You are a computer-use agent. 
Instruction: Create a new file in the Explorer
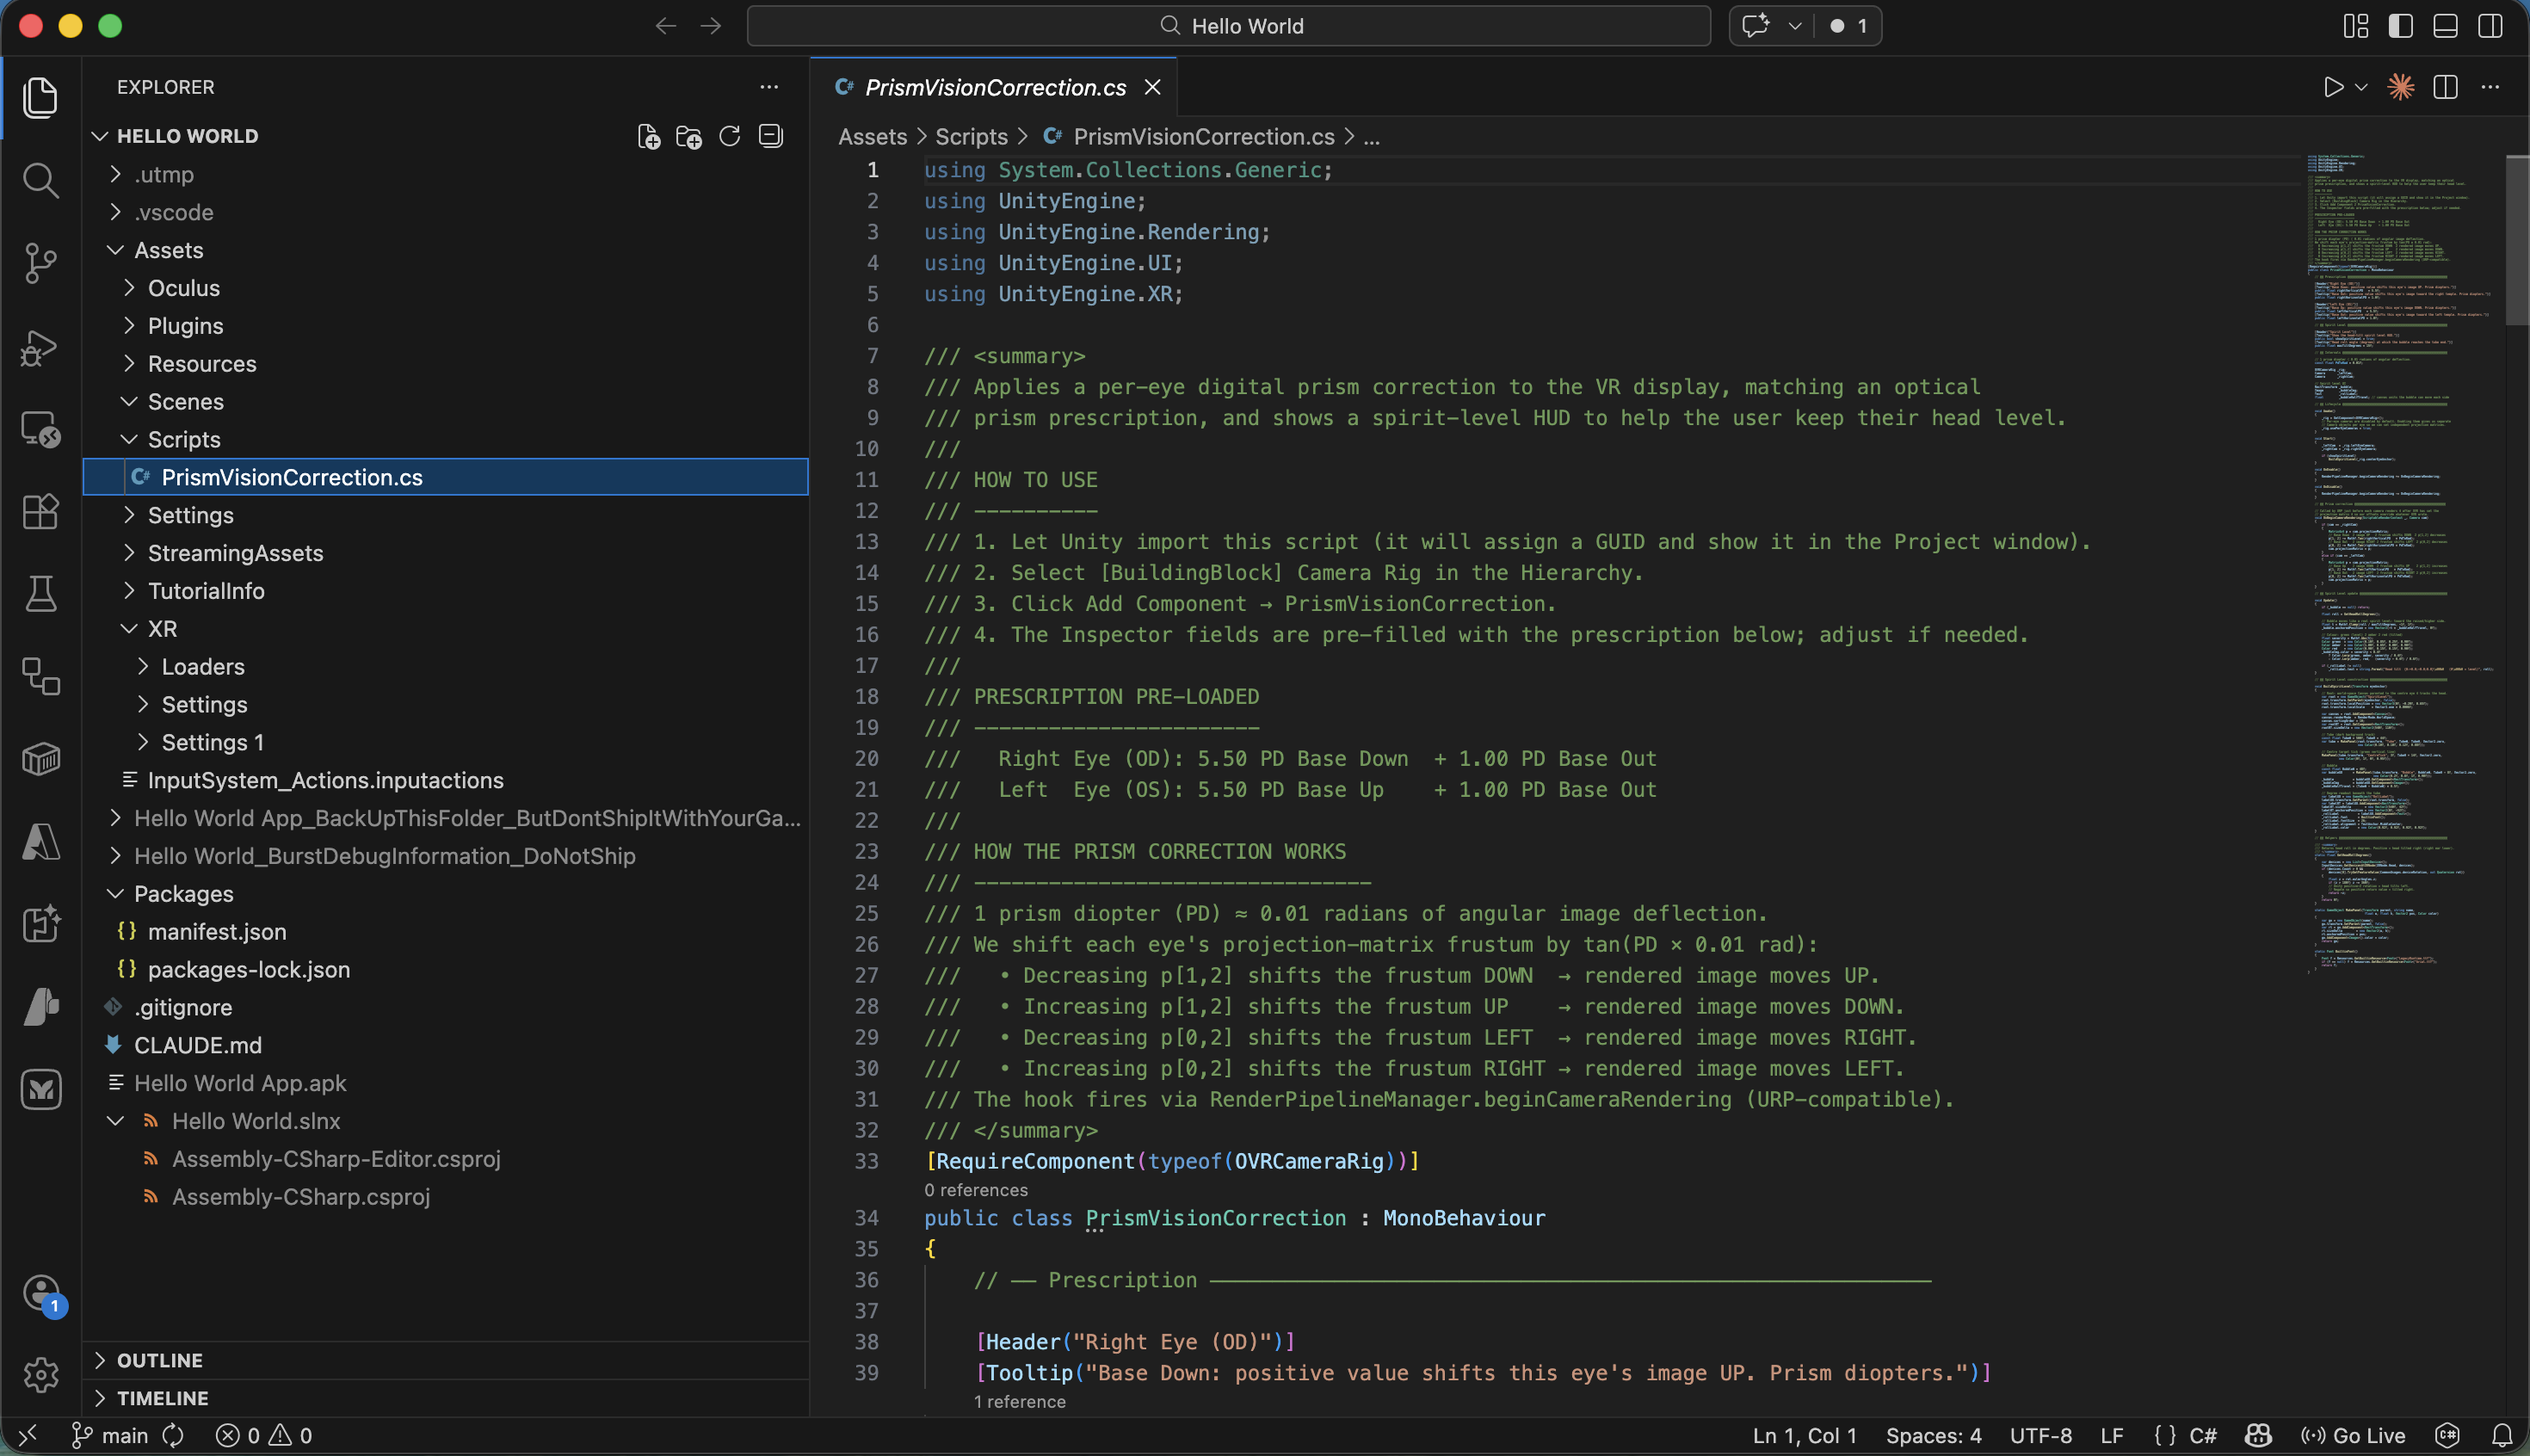click(648, 136)
